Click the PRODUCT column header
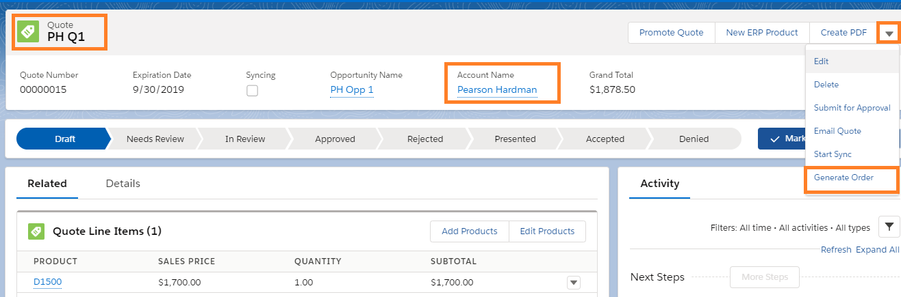 tap(55, 261)
